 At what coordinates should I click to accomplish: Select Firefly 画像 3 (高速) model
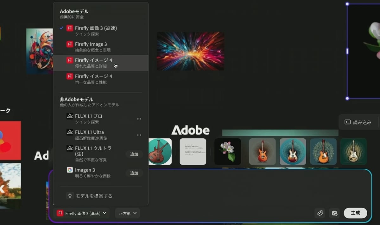[x=101, y=31]
